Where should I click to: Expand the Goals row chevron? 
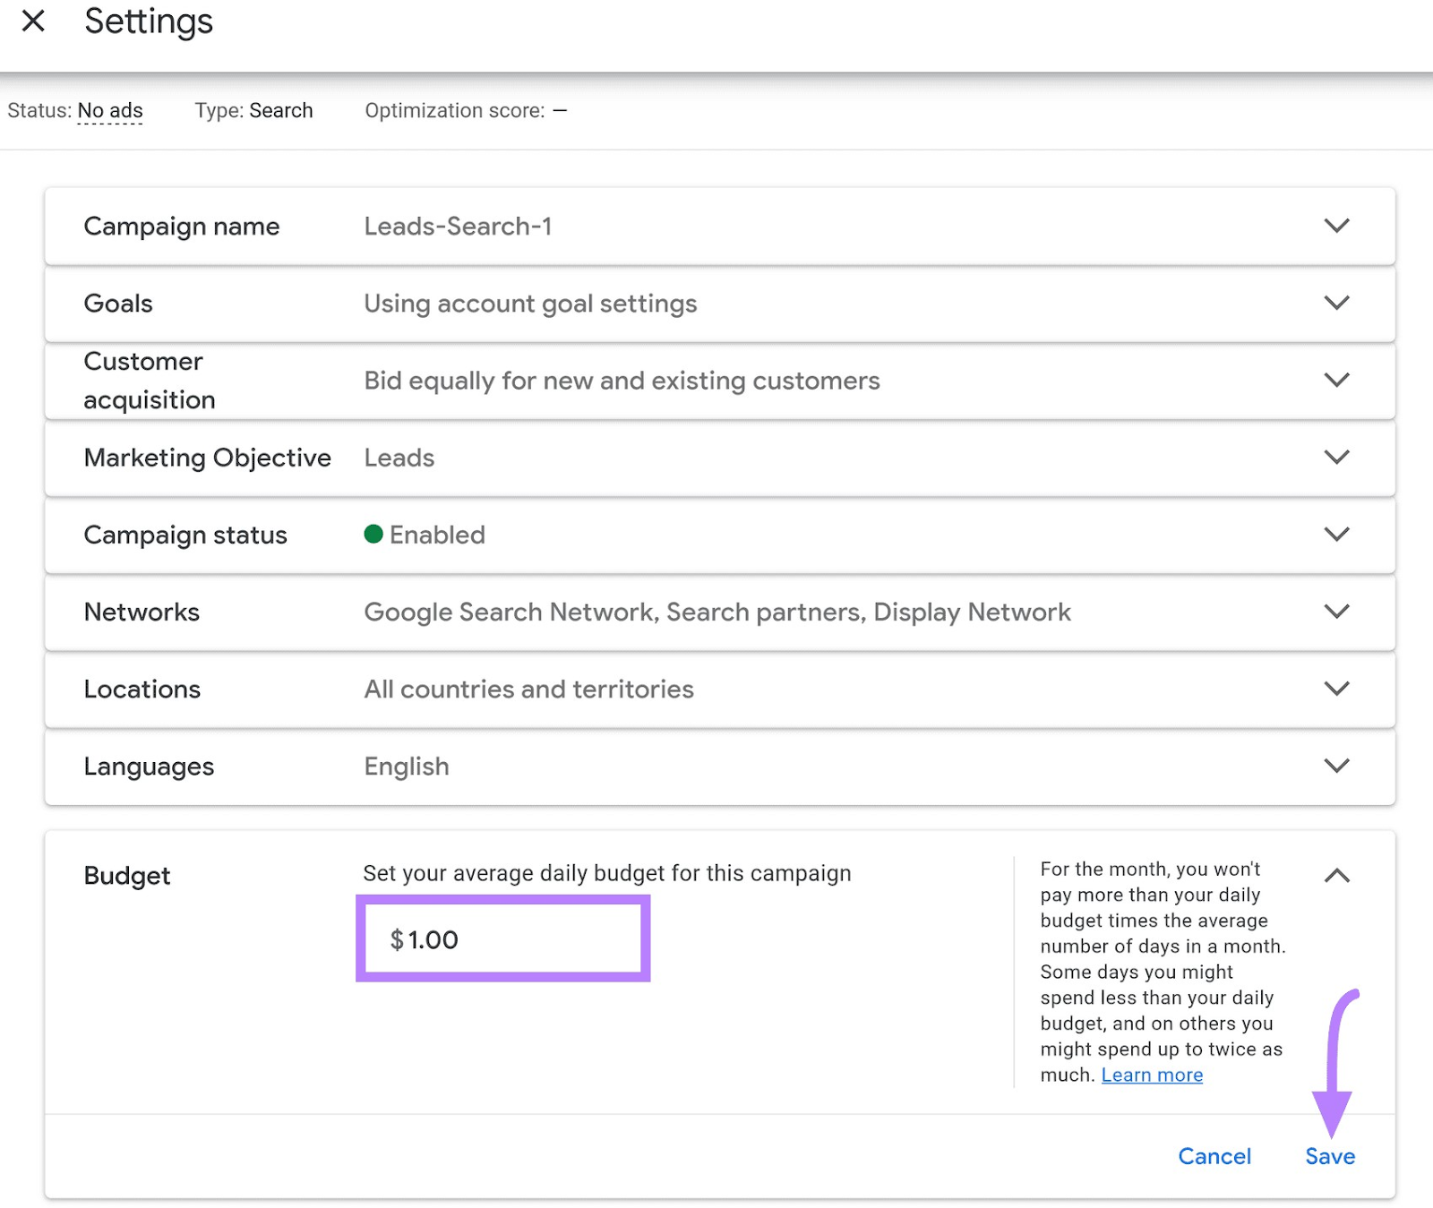click(x=1336, y=303)
